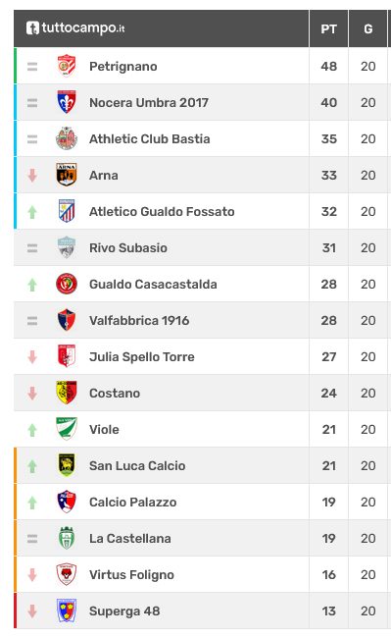Click the Atletico Gualdo Fossato crest
This screenshot has height=637, width=391.
coord(67,211)
